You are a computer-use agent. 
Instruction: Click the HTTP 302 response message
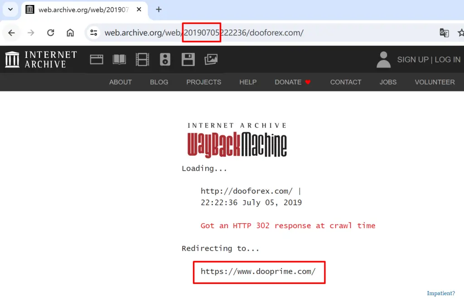(288, 225)
